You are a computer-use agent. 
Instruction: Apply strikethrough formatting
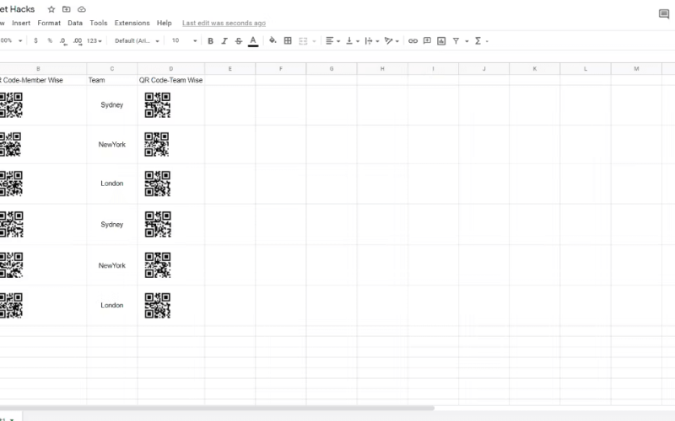[239, 41]
